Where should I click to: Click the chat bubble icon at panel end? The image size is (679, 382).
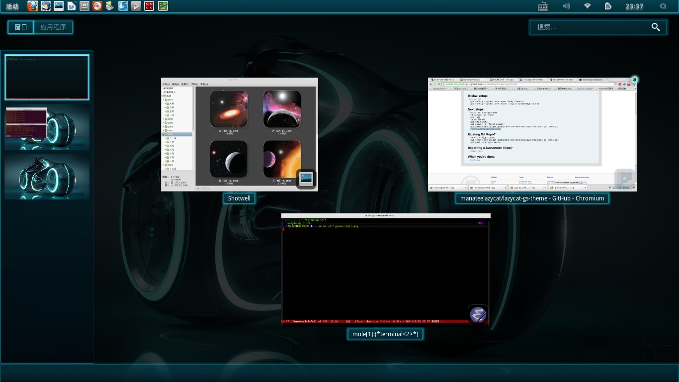663,6
